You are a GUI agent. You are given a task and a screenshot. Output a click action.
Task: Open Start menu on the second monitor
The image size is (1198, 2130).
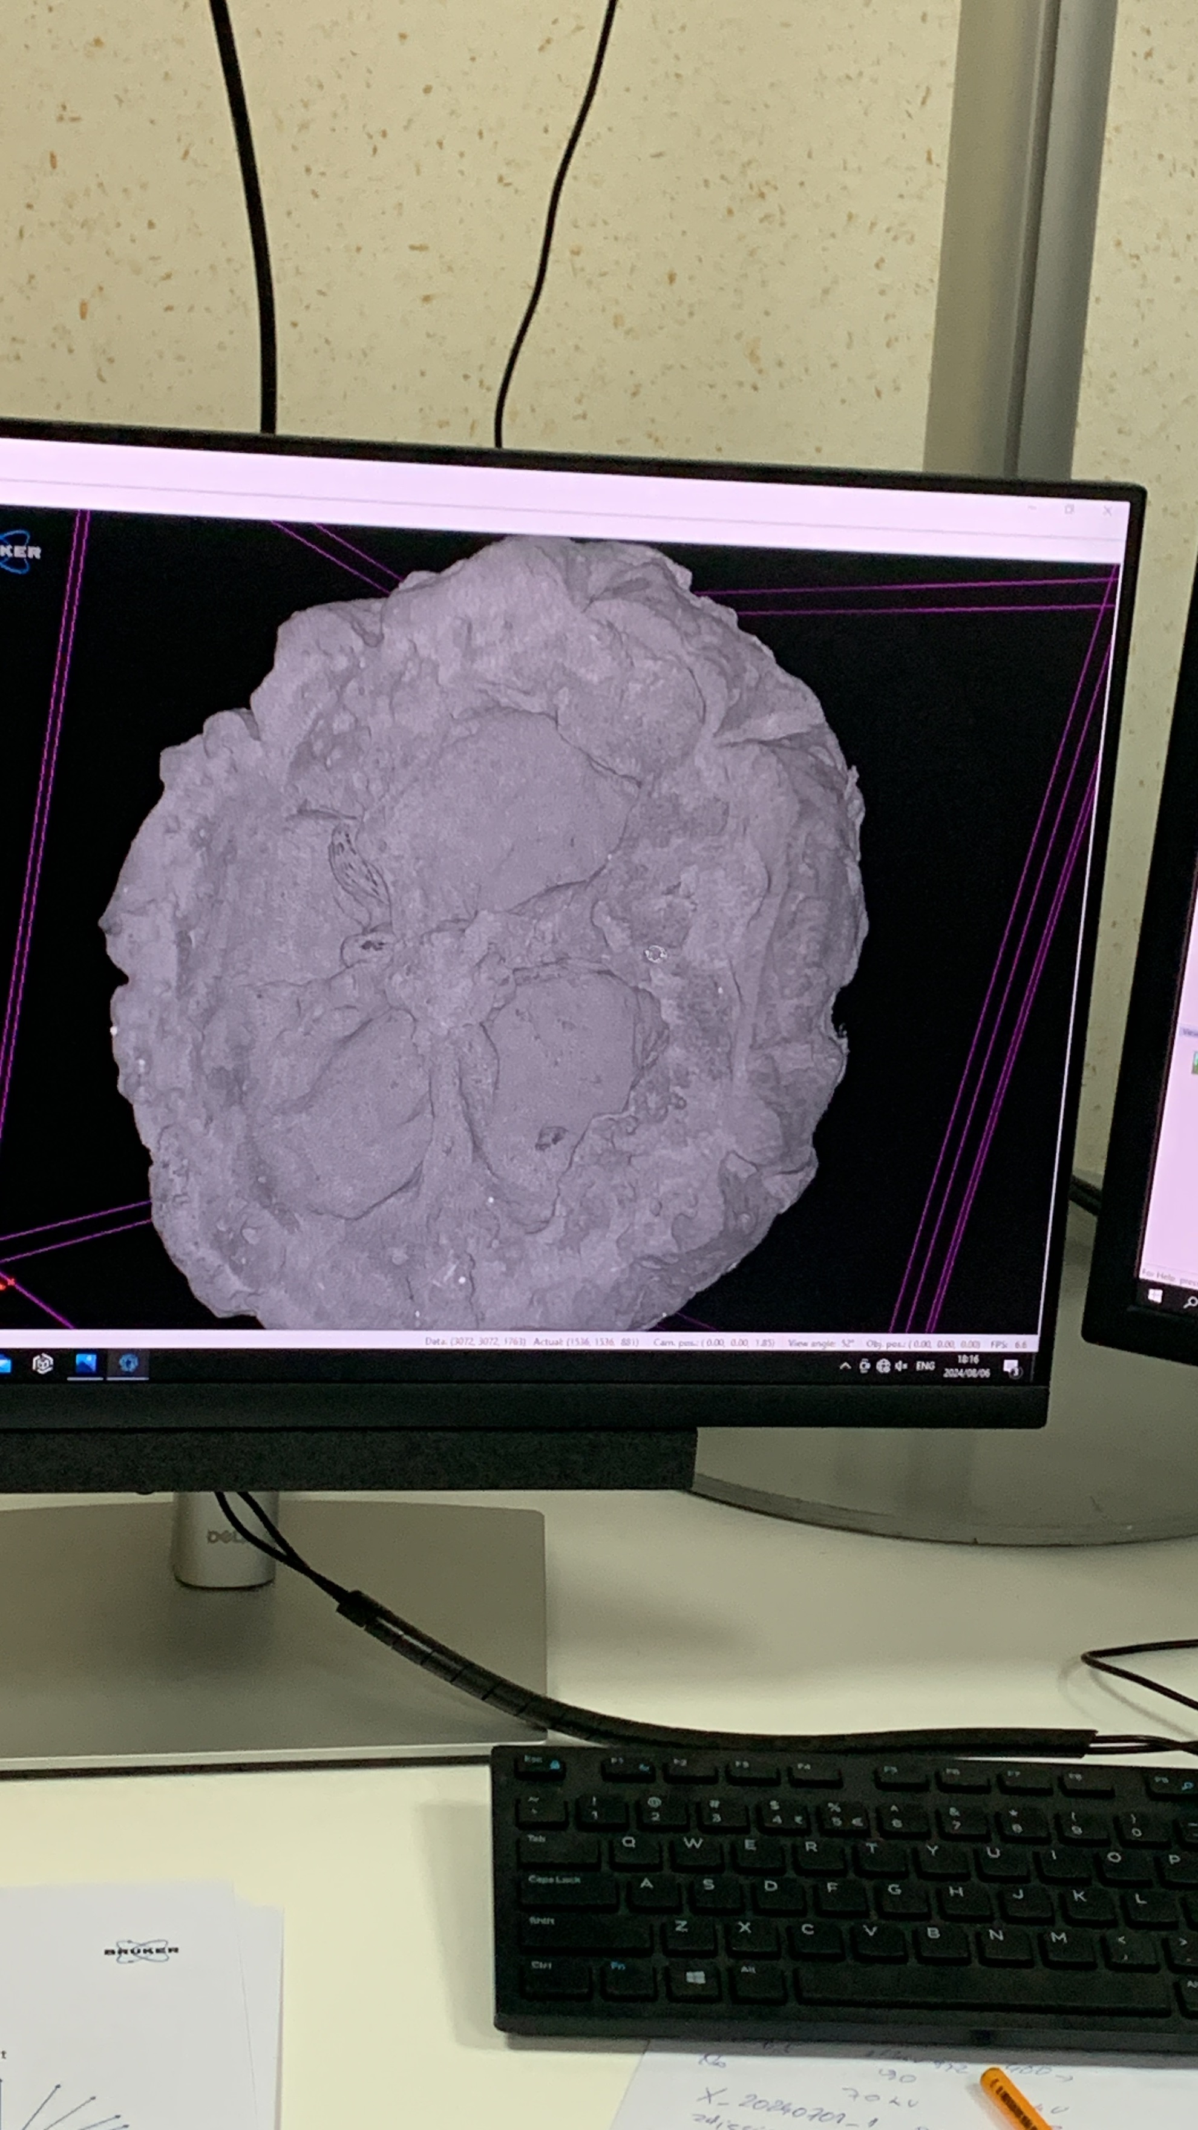click(x=1154, y=1296)
